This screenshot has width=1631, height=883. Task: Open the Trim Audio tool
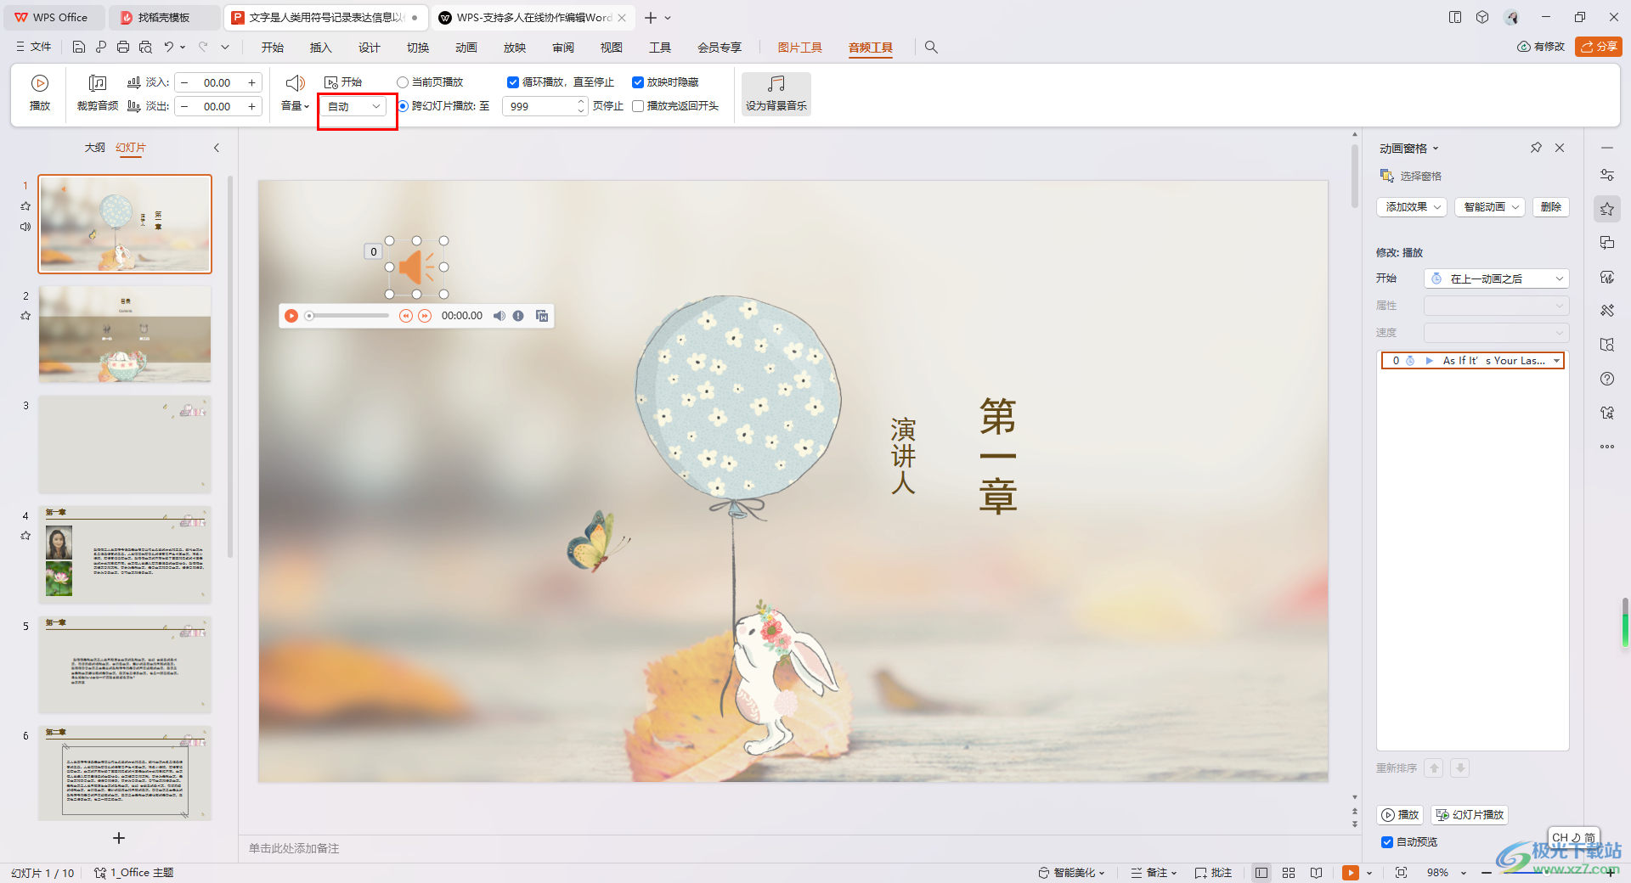click(x=98, y=93)
